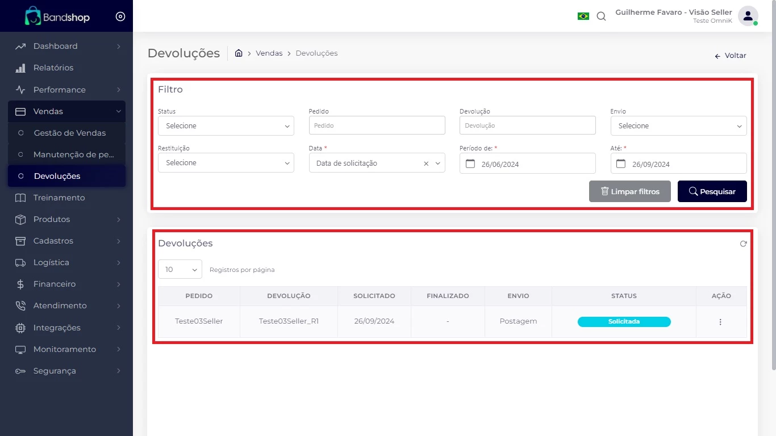Toggle sidebar collapse circle icon

tap(120, 16)
